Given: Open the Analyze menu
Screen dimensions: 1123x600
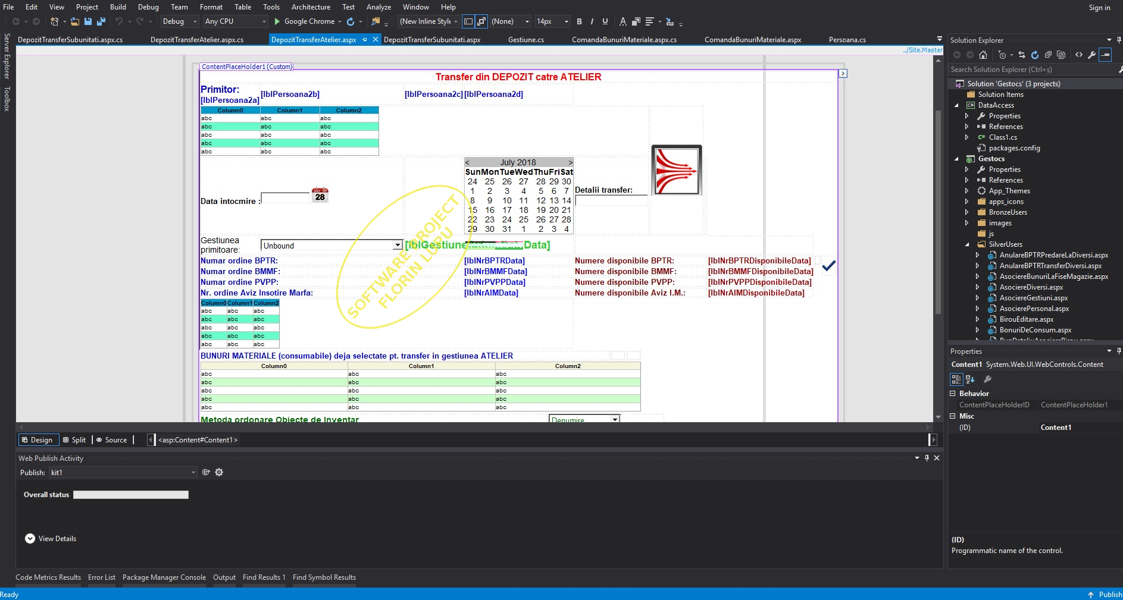Looking at the screenshot, I should 378,7.
